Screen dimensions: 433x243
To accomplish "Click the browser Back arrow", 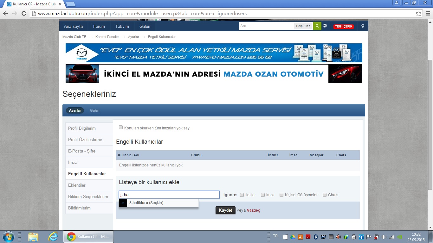I will [x=5, y=14].
